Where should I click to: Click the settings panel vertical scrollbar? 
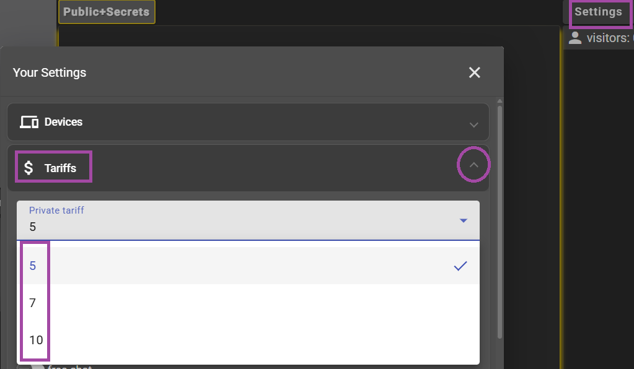click(x=500, y=222)
